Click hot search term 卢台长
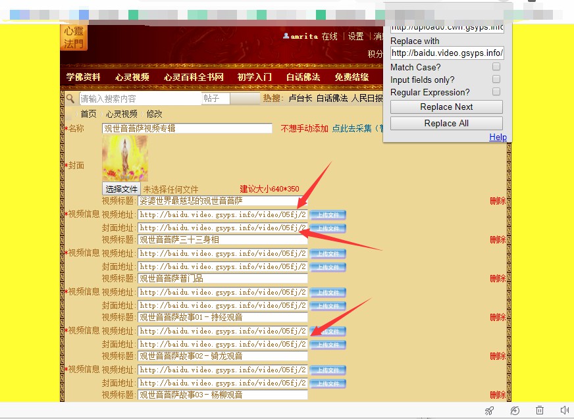This screenshot has width=574, height=419. [x=300, y=98]
